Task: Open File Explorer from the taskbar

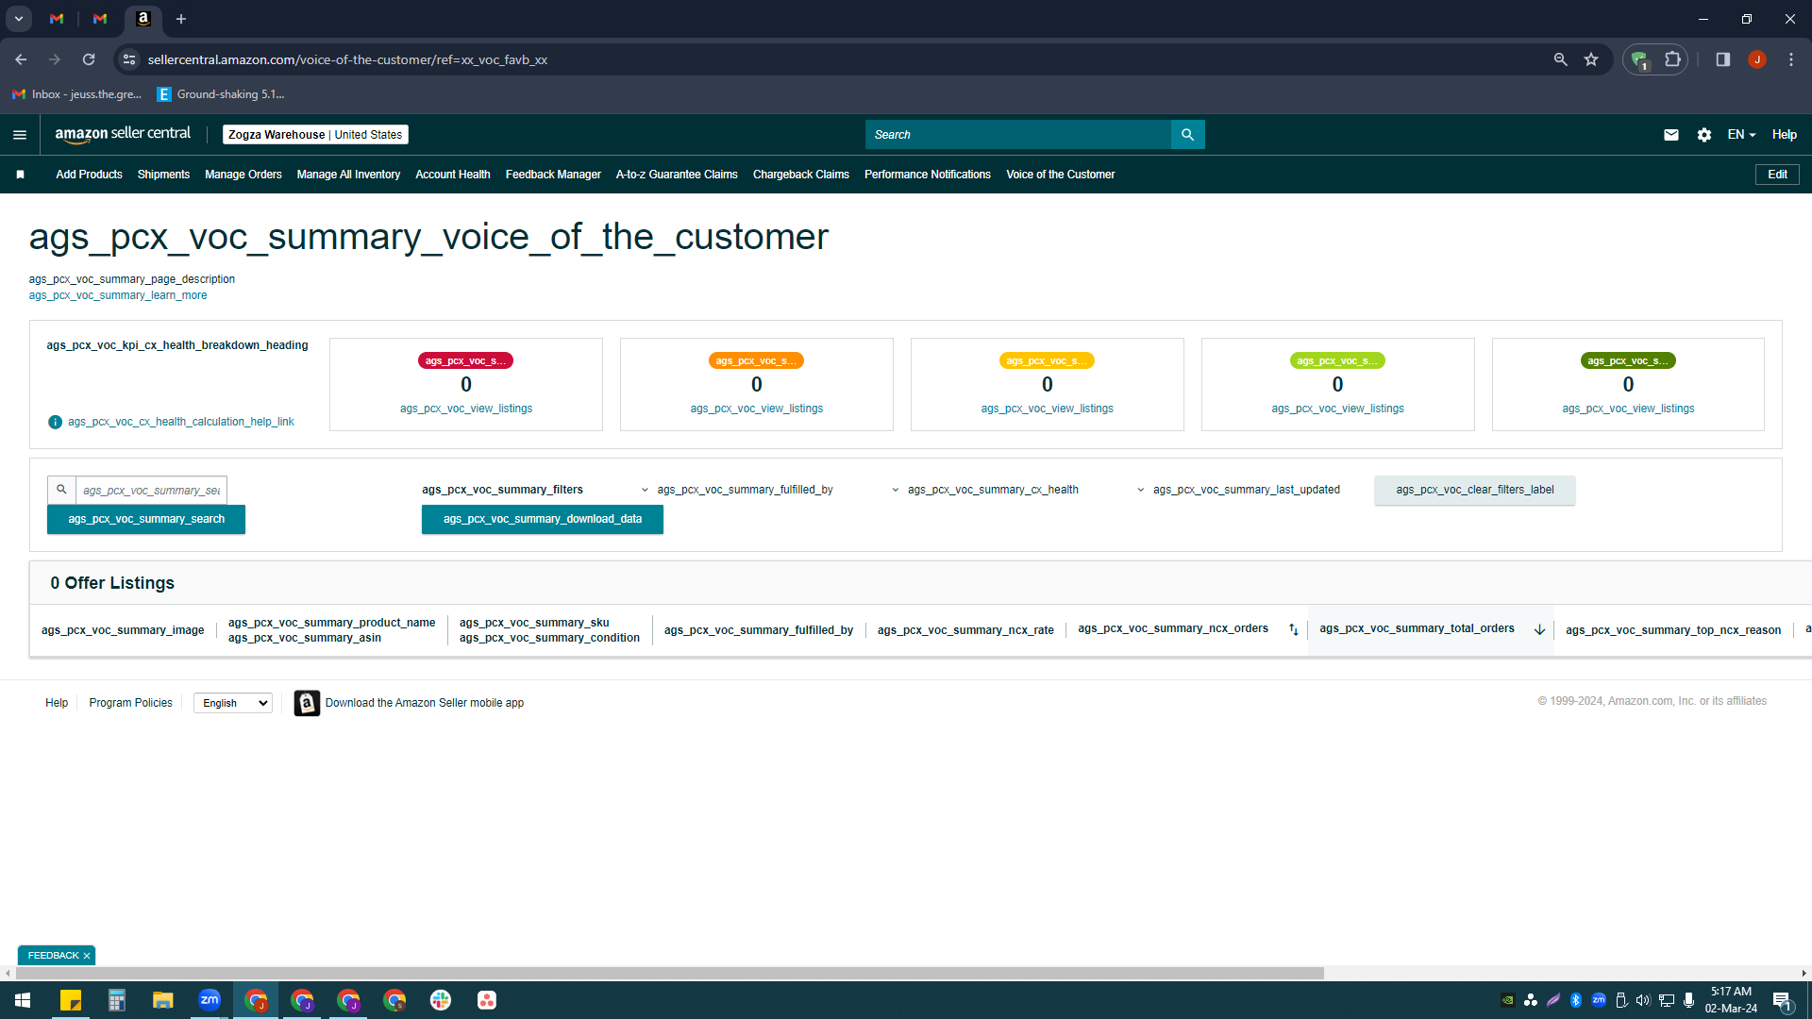Action: pyautogui.click(x=163, y=1000)
